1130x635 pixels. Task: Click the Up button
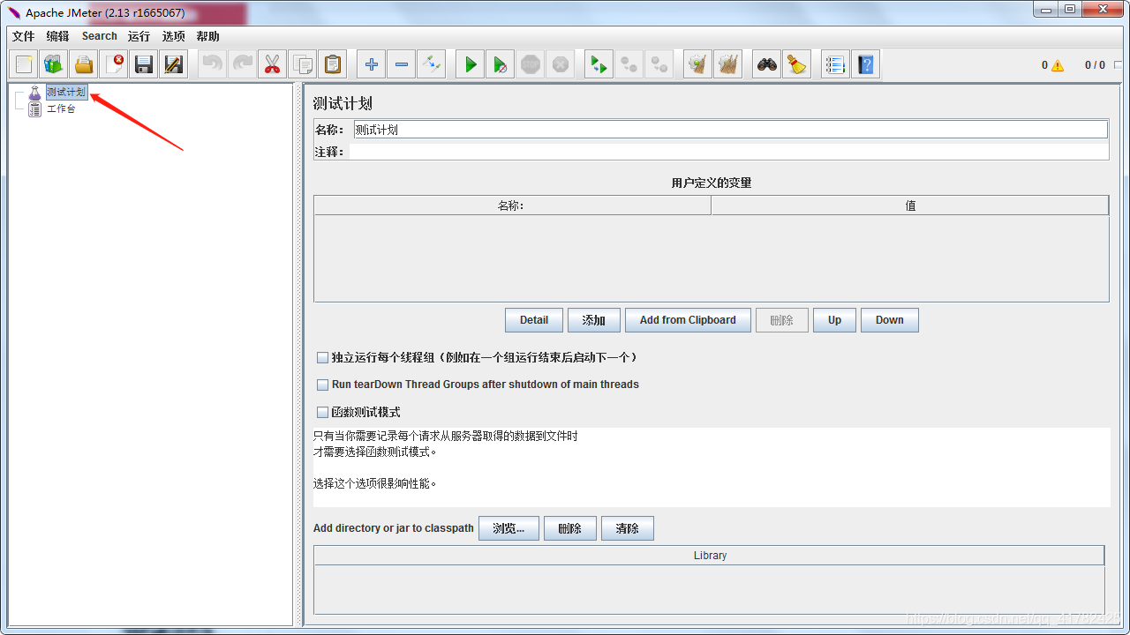834,320
